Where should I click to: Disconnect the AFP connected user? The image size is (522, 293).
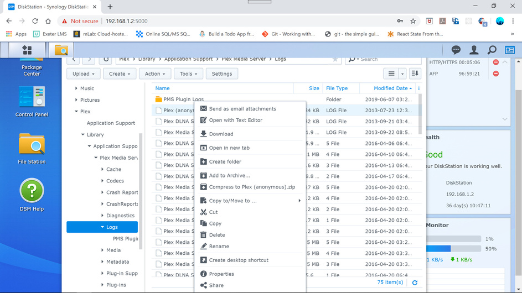point(495,74)
